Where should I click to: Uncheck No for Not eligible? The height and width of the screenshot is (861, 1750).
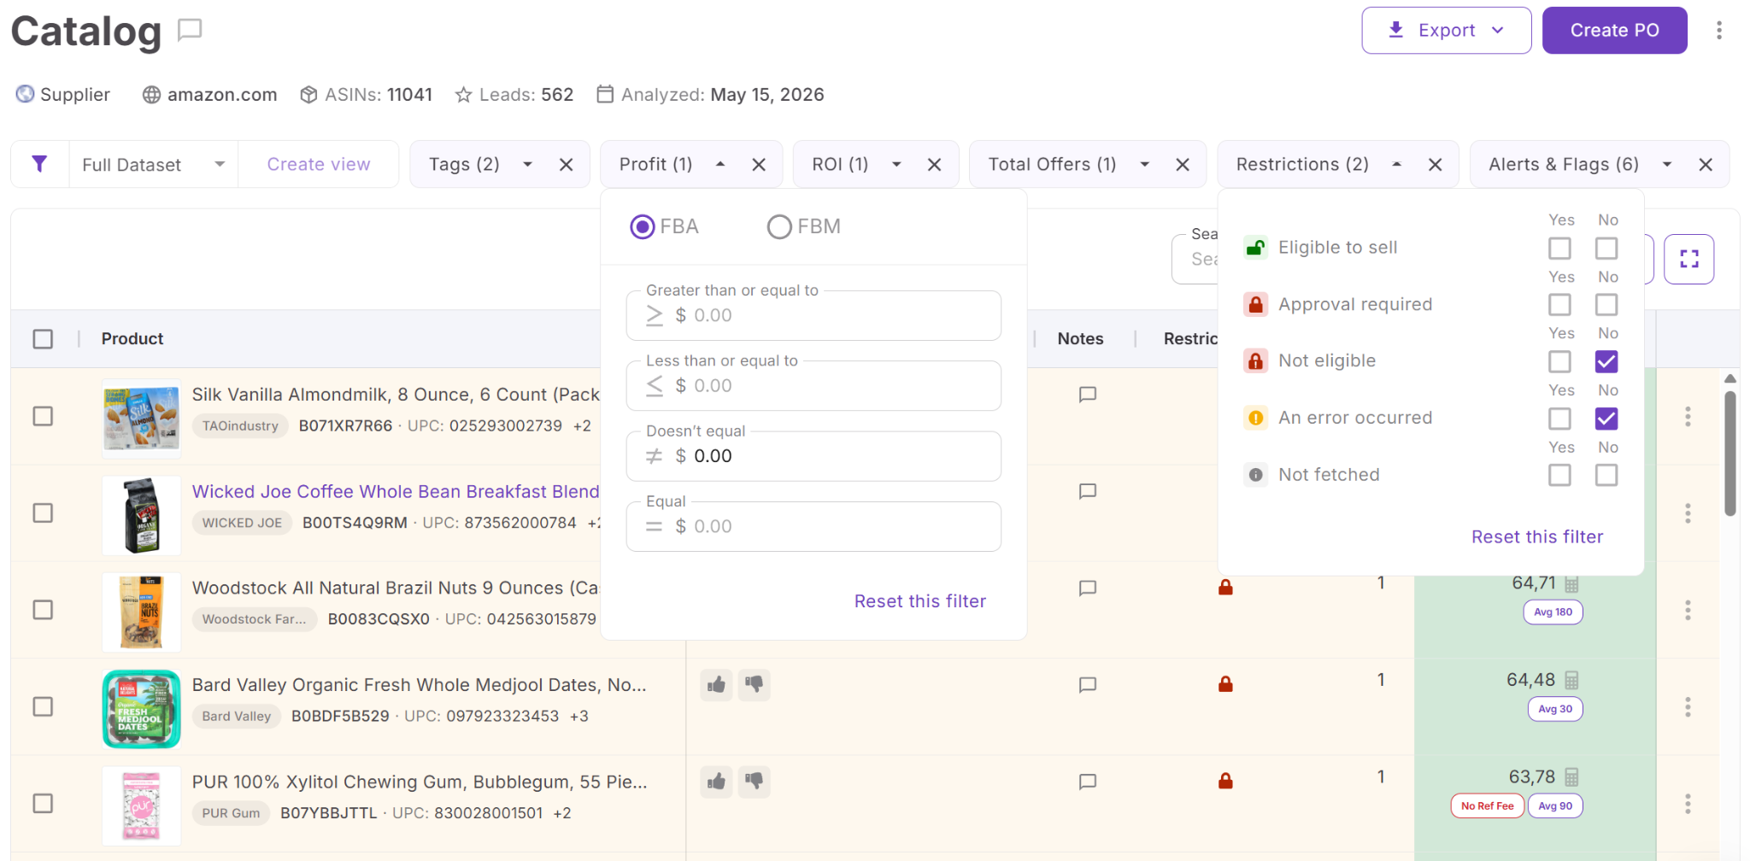[1606, 361]
